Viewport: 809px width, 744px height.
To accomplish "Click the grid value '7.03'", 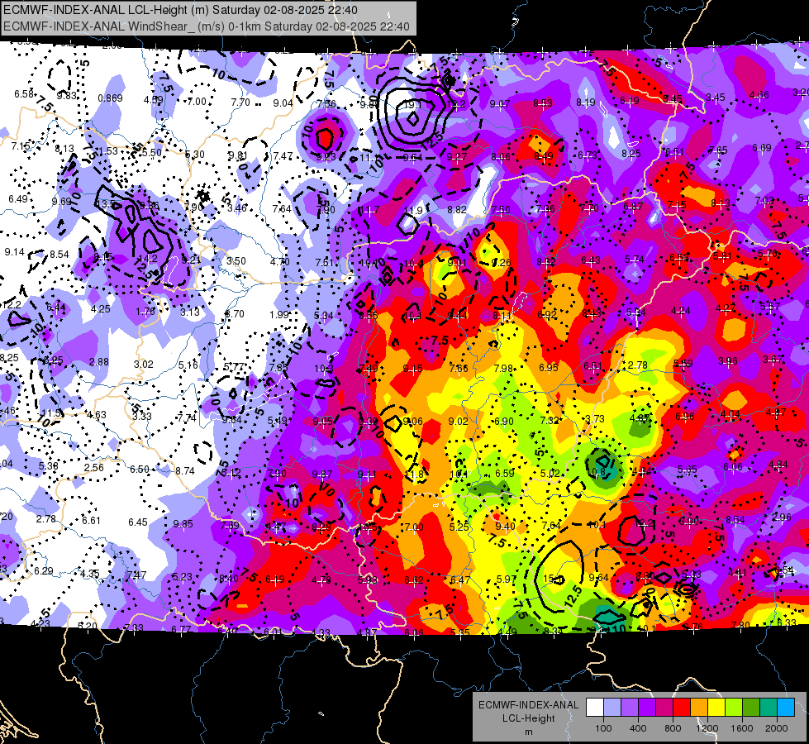I will point(764,200).
